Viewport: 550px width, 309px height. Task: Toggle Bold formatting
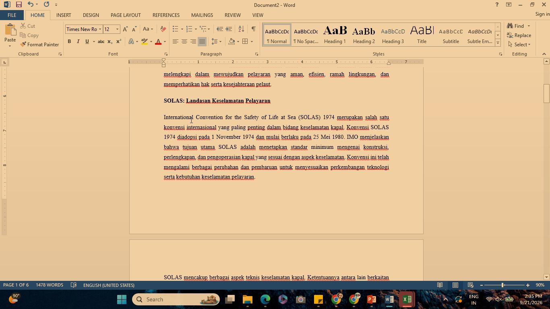coord(69,41)
